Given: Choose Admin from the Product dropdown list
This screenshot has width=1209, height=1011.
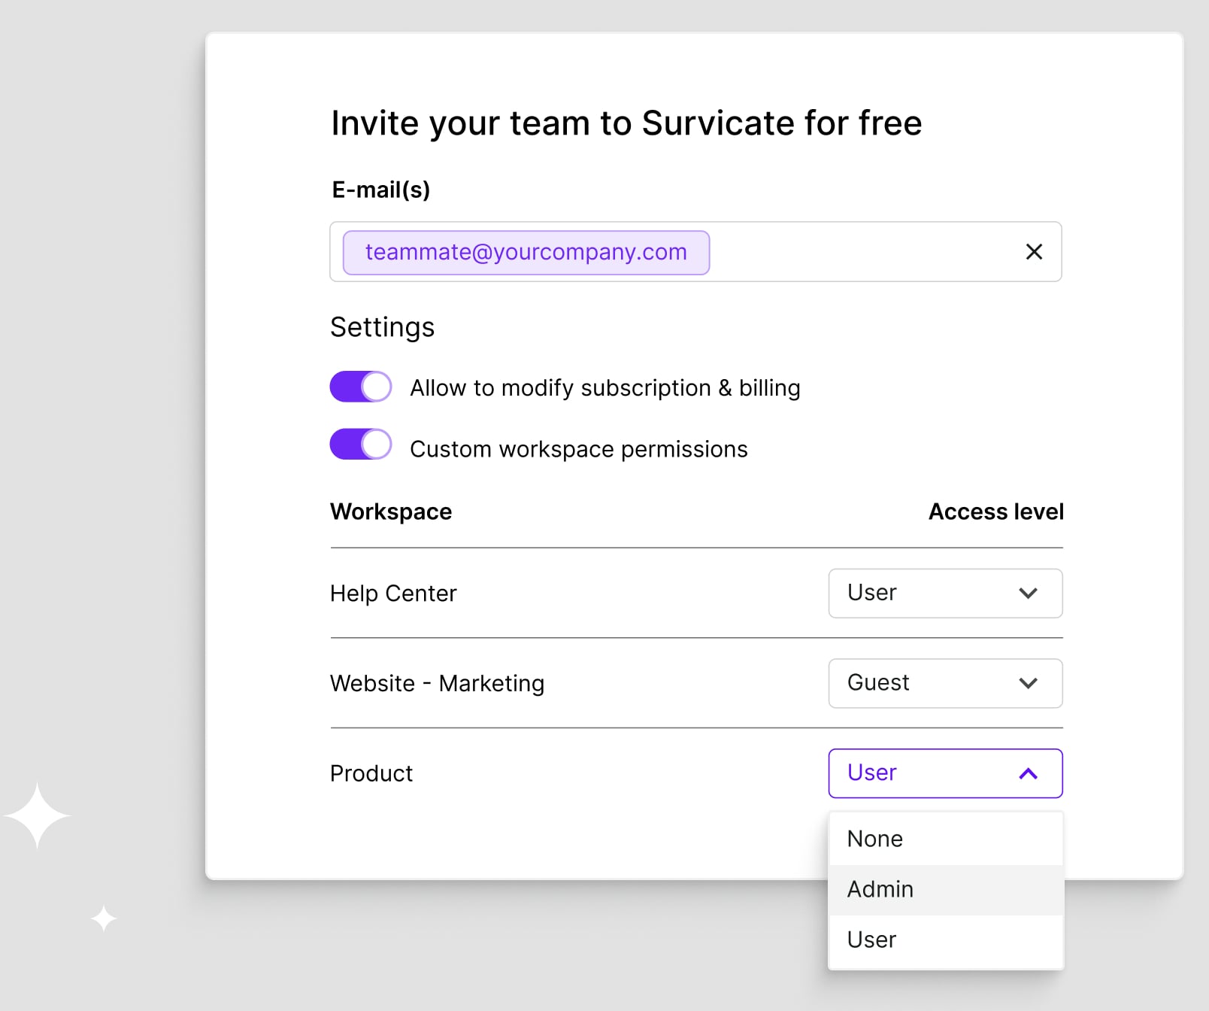Looking at the screenshot, I should tap(945, 890).
